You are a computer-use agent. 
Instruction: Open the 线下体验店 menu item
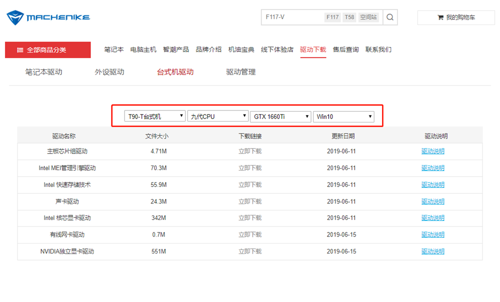point(277,49)
